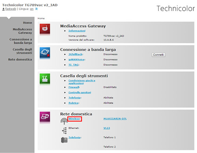Image resolution: width=197 pixels, height=153 pixels.
Task: Click the green toolbox icon
Action: click(45, 79)
